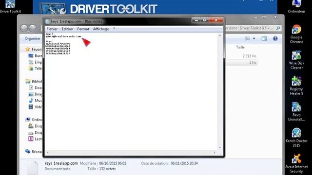312x175 pixels.
Task: Open the Ordinateur desktop icon
Action: (x=296, y=6)
